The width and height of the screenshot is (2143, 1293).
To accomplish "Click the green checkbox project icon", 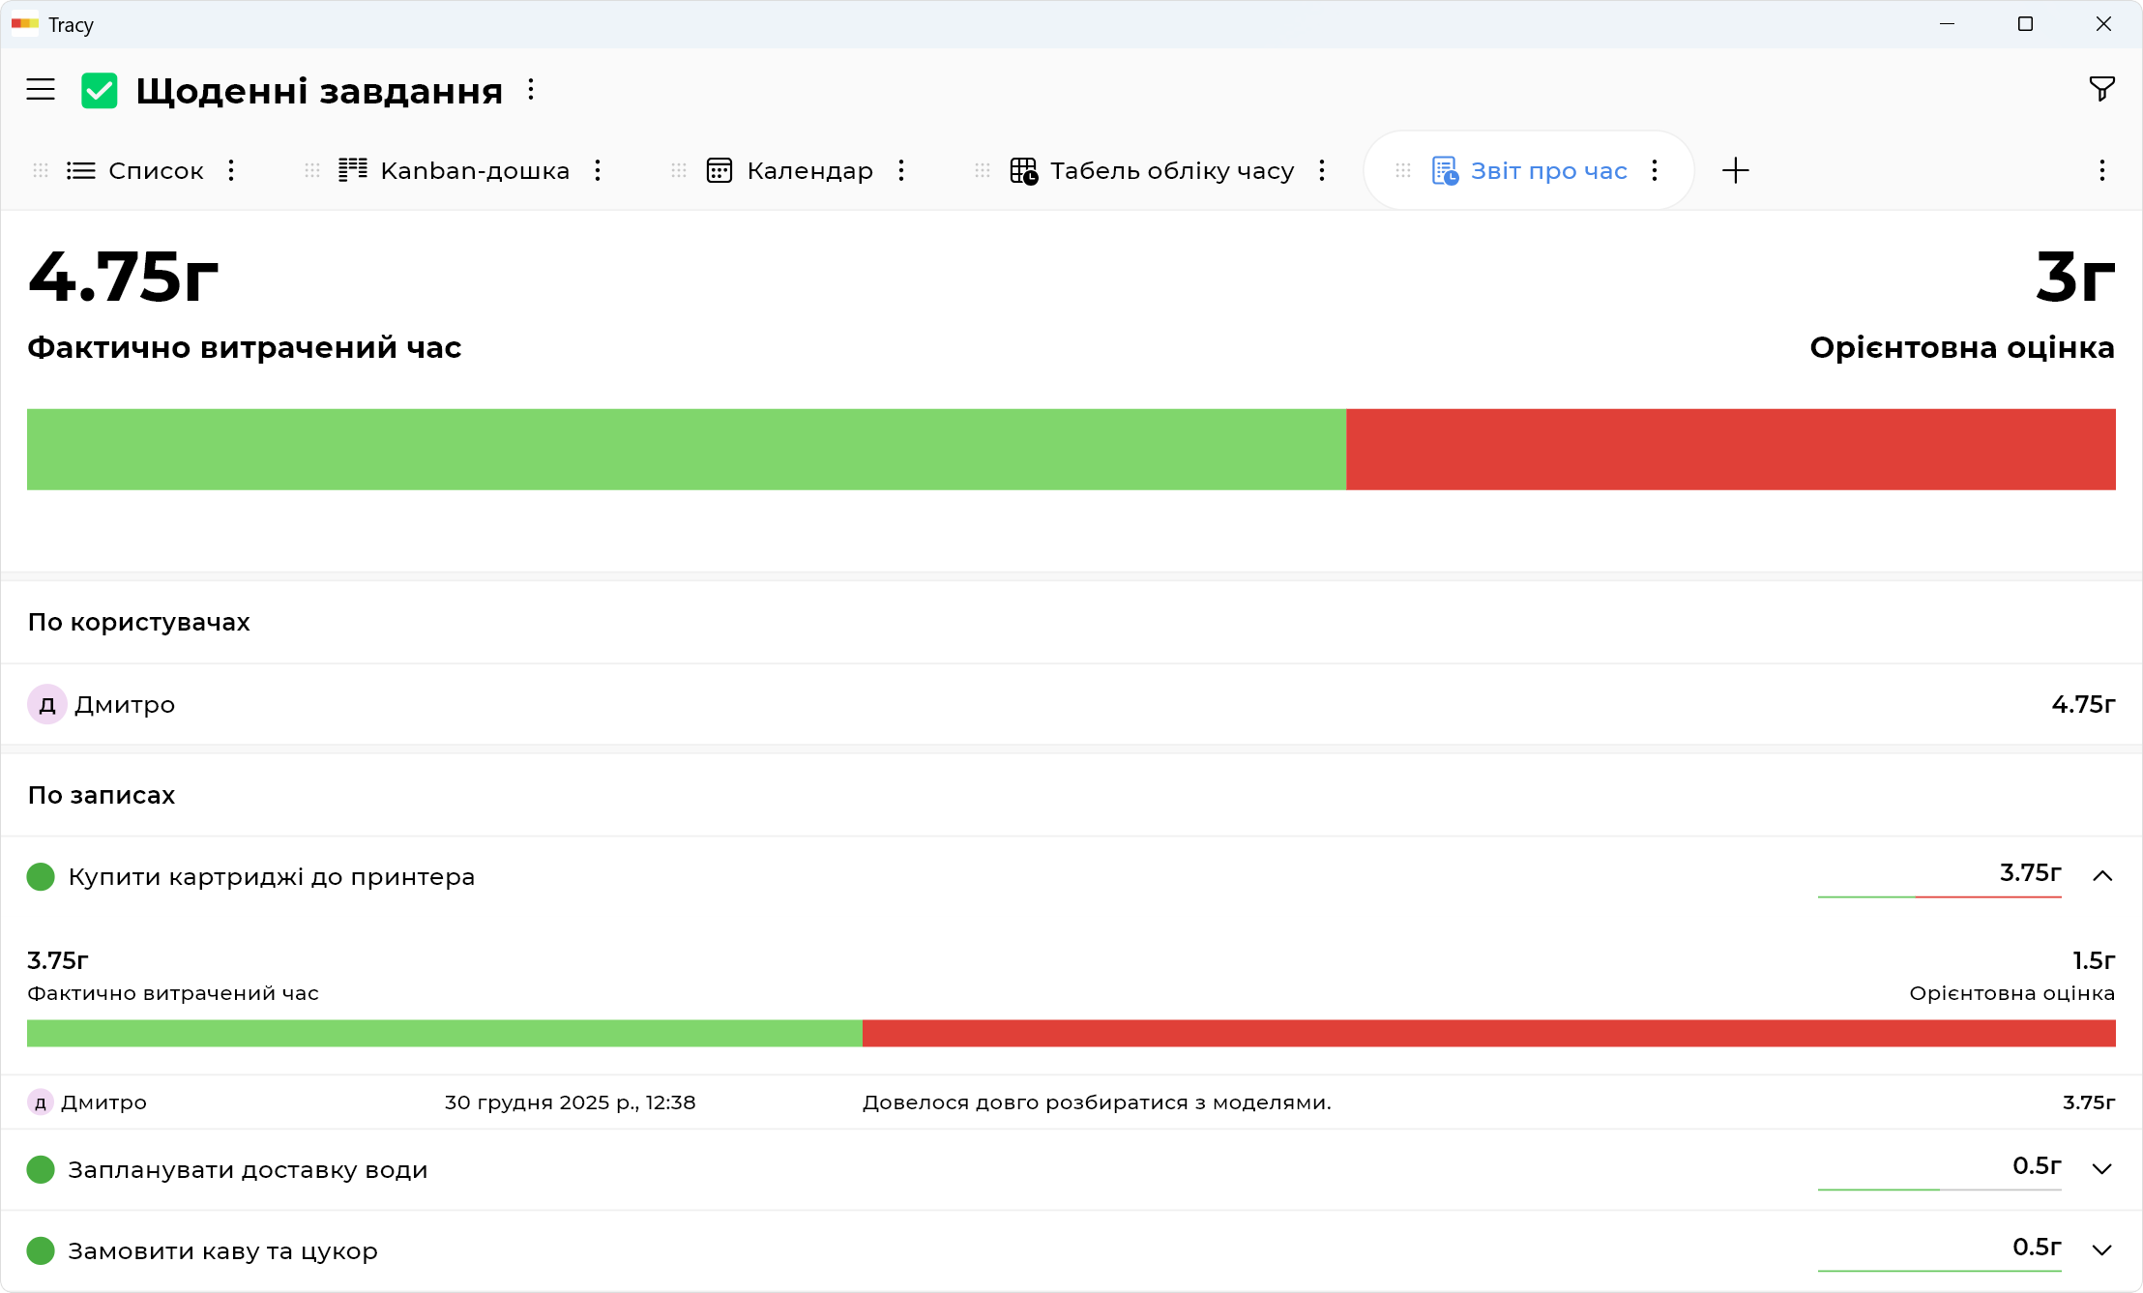I will coord(100,91).
